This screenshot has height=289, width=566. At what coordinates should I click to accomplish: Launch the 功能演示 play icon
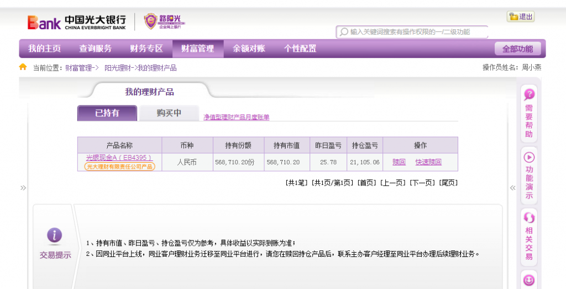point(529,157)
